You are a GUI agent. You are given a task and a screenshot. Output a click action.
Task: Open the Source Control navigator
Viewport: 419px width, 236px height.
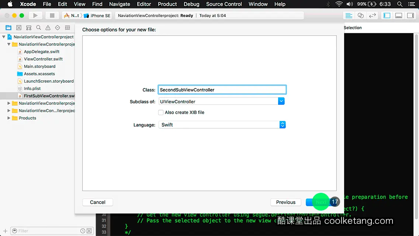point(19,28)
